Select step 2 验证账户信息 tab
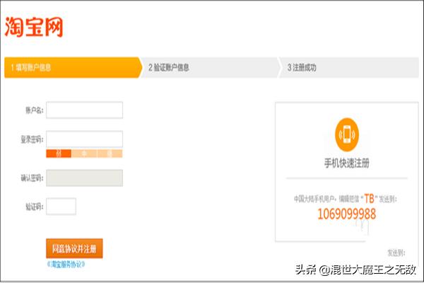 211,67
